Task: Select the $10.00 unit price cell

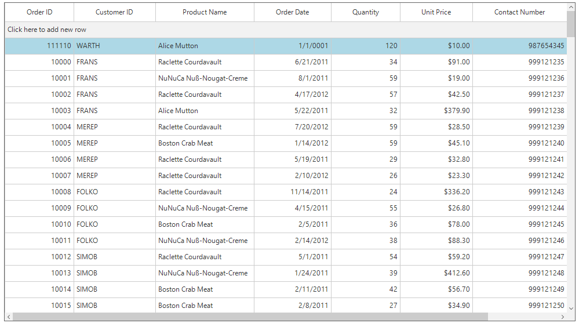Action: coord(436,46)
